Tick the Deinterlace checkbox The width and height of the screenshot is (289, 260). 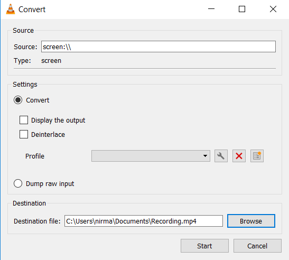coord(24,134)
